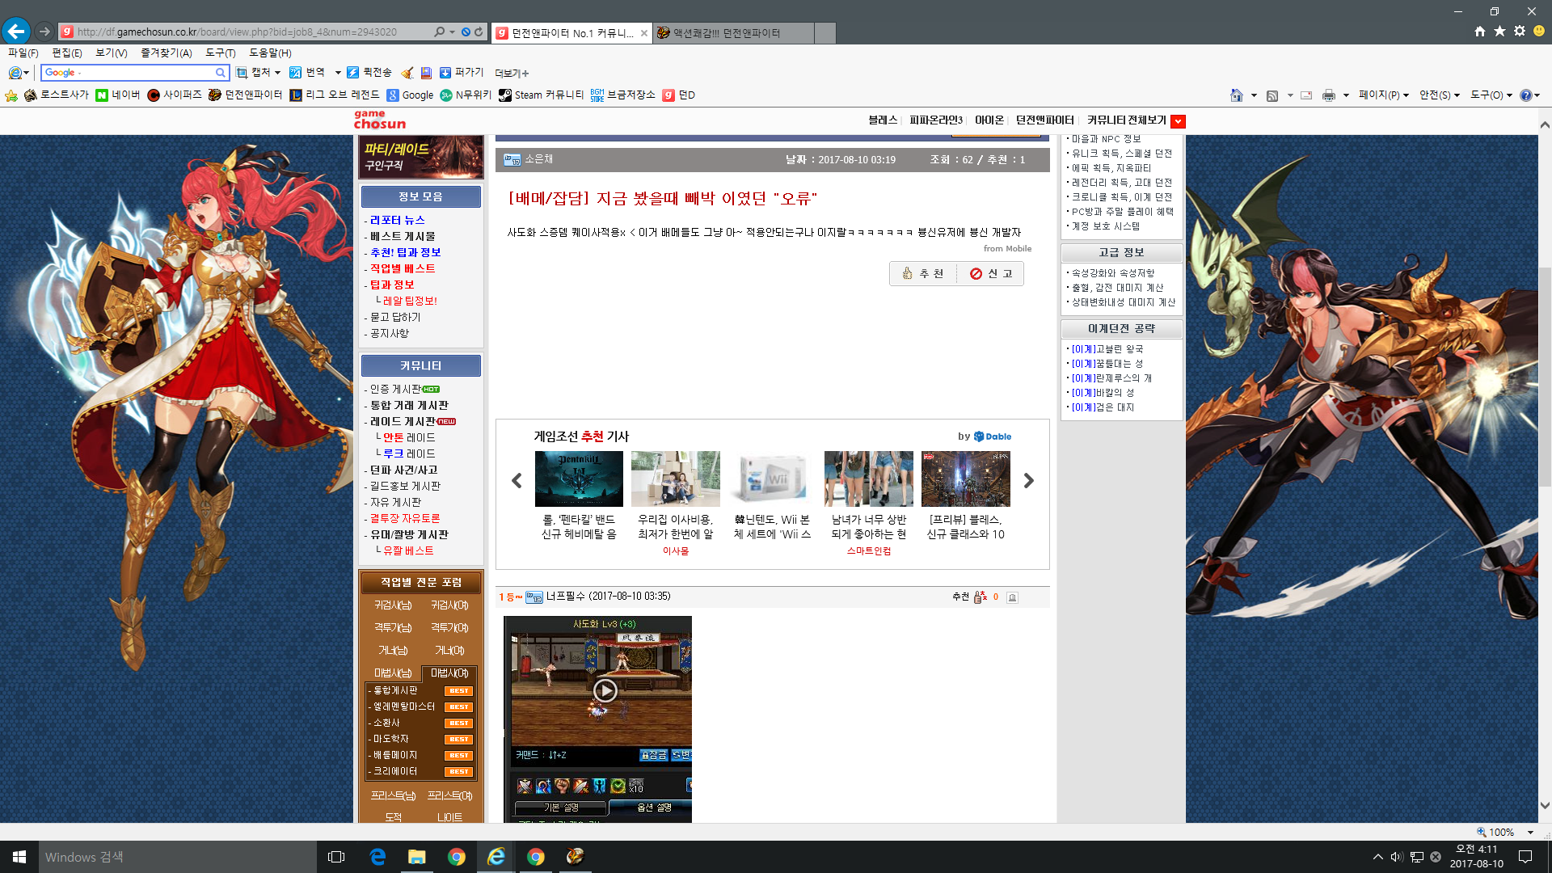Select the 마법사(여) job tab
This screenshot has height=873, width=1552.
[449, 673]
